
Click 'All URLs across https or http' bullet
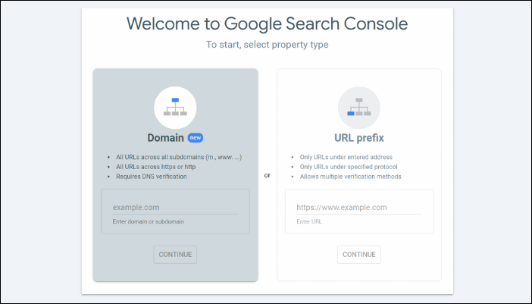click(x=155, y=167)
